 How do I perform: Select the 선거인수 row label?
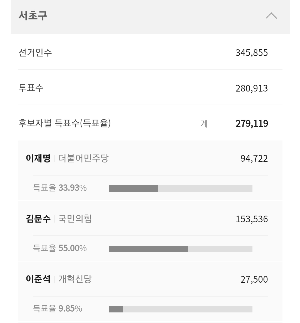tap(35, 53)
